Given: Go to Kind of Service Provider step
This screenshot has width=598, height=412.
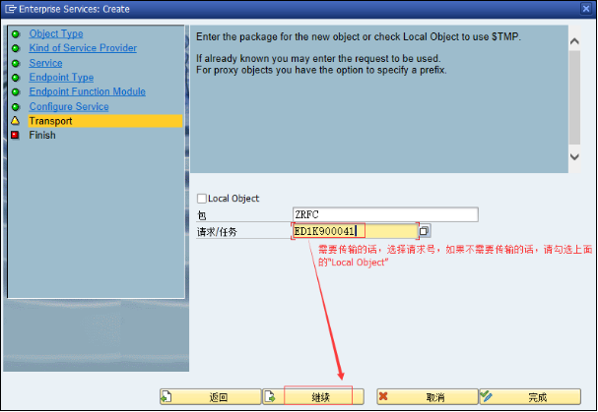Looking at the screenshot, I should (x=83, y=48).
